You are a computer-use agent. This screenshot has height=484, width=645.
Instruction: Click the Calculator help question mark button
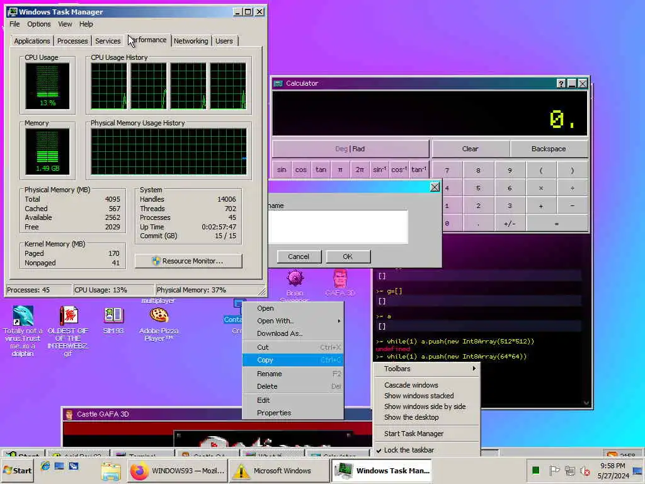pyautogui.click(x=561, y=84)
